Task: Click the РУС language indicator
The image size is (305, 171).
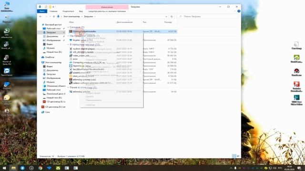Action: (x=280, y=168)
